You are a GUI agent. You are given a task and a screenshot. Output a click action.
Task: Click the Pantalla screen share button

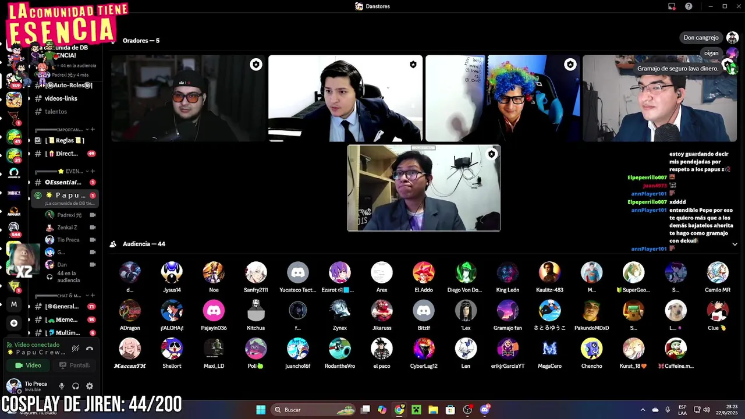(74, 365)
